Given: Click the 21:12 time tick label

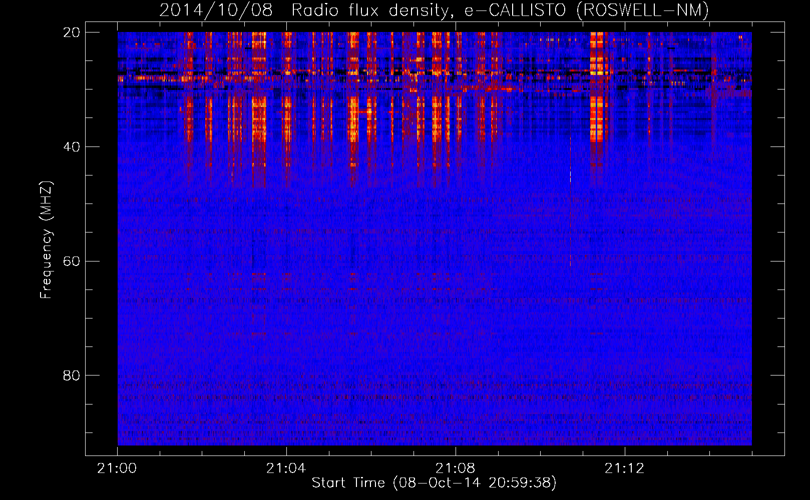Looking at the screenshot, I should pyautogui.click(x=624, y=468).
